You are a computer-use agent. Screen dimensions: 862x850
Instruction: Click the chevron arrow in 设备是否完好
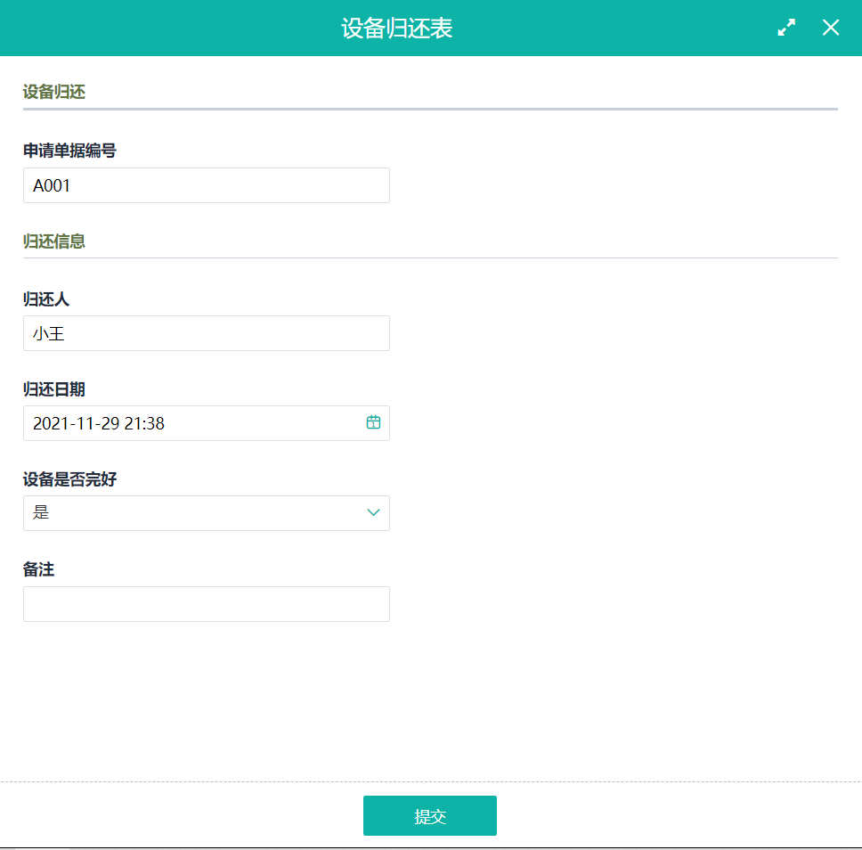(x=373, y=512)
